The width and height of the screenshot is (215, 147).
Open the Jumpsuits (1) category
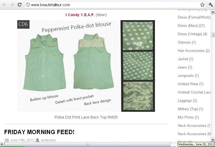(x=188, y=76)
